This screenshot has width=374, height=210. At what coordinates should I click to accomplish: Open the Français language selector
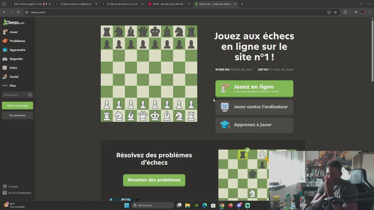pyautogui.click(x=11, y=186)
